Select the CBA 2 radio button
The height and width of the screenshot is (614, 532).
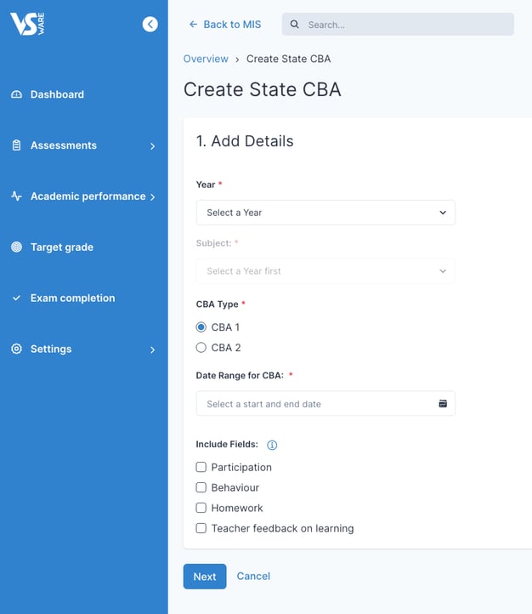point(201,347)
